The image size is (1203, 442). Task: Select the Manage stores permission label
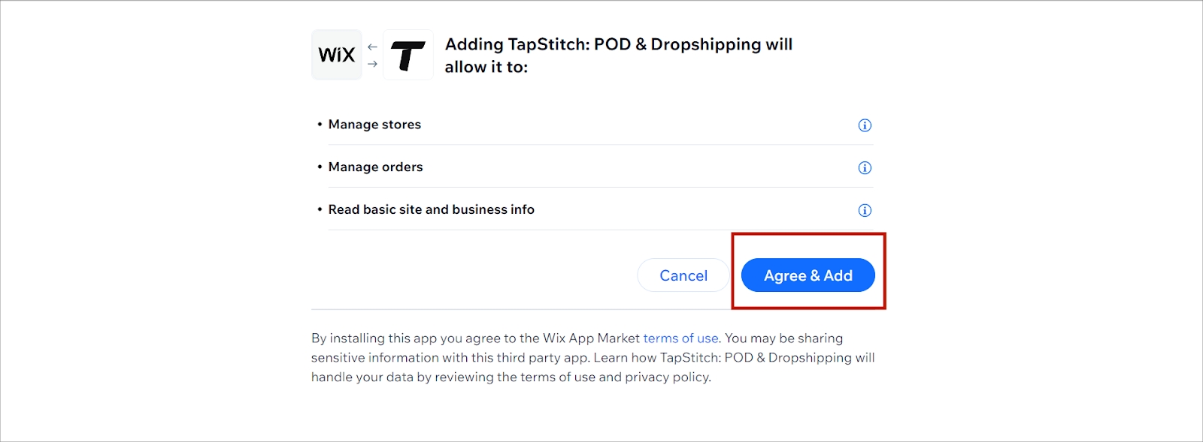[x=374, y=125]
